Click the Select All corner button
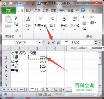The width and height of the screenshot is (104, 99). click(6, 49)
